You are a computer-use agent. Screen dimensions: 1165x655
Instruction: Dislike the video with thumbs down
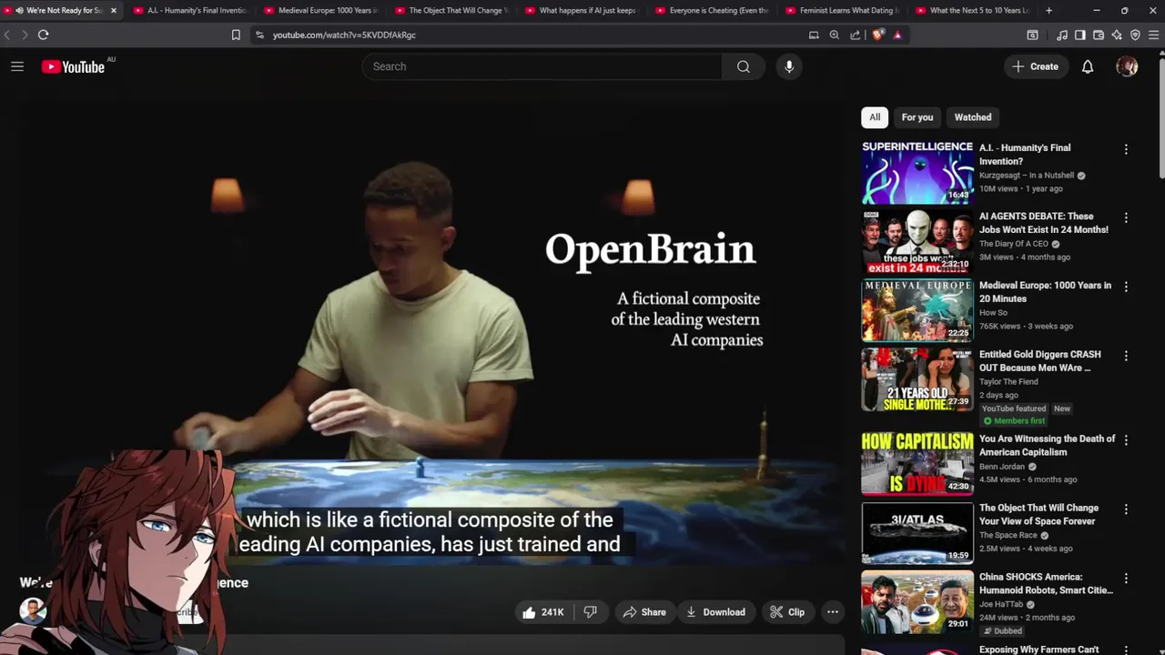(x=590, y=612)
